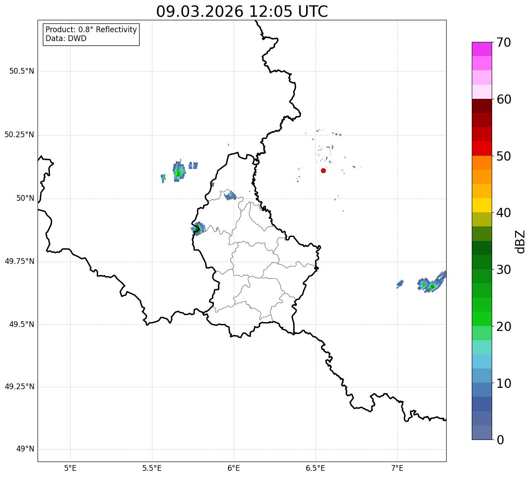The width and height of the screenshot is (531, 477).
Task: Click the small blue radar echo near 7°E
Action: [x=400, y=283]
